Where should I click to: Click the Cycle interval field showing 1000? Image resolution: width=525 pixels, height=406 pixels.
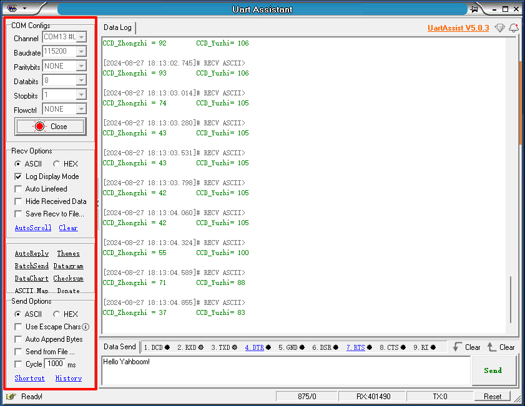coord(55,364)
